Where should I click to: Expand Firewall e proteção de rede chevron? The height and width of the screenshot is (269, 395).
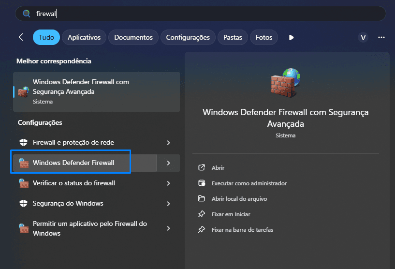[169, 143]
